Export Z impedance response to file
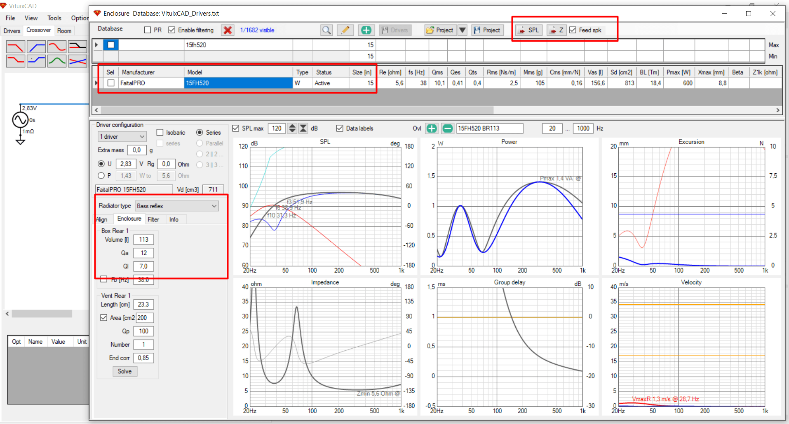 (x=557, y=30)
